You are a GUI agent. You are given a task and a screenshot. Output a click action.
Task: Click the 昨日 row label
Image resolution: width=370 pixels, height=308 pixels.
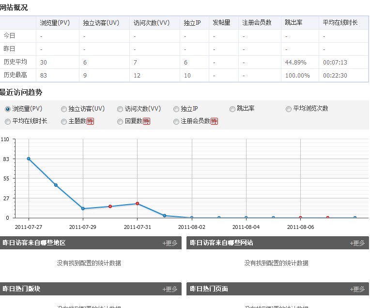tap(9, 49)
